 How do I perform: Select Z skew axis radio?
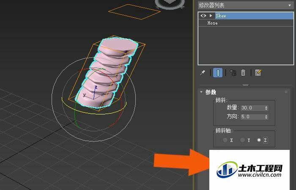259,140
